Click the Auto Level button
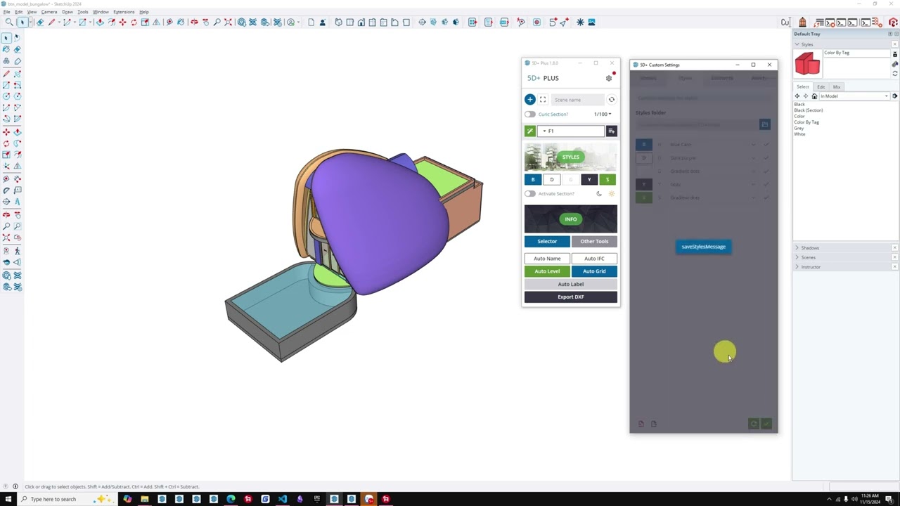The image size is (900, 506). tap(547, 271)
